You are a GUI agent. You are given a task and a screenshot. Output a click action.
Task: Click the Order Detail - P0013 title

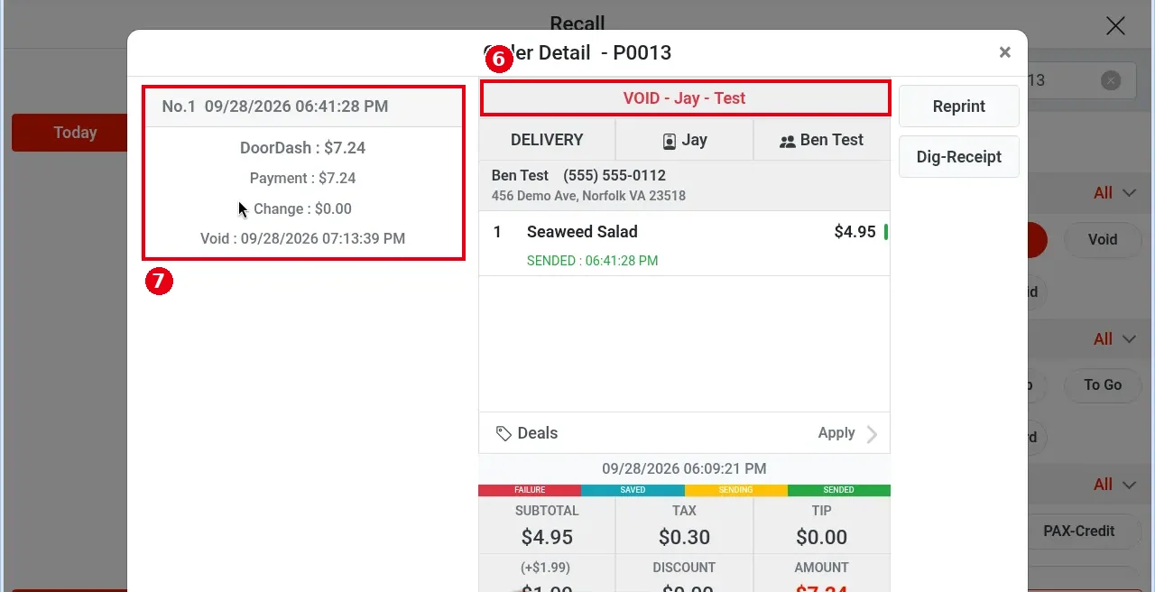coord(577,52)
